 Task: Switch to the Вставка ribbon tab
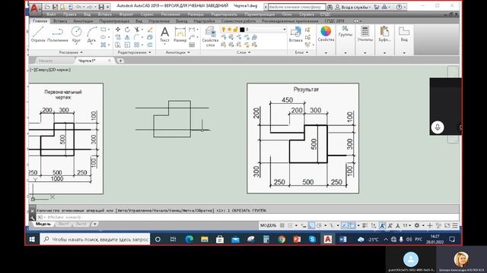coord(60,21)
